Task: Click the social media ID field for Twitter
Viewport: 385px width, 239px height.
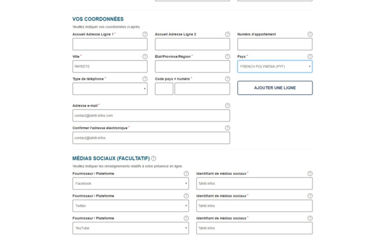Action: pyautogui.click(x=254, y=206)
